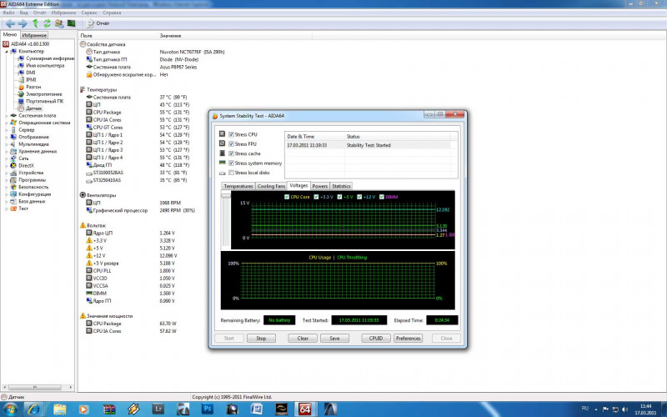Expand the Системная плата tree node

point(7,116)
